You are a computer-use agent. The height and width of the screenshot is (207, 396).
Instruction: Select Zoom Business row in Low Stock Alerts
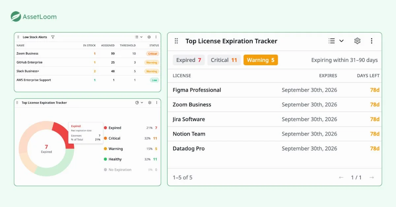pyautogui.click(x=87, y=53)
